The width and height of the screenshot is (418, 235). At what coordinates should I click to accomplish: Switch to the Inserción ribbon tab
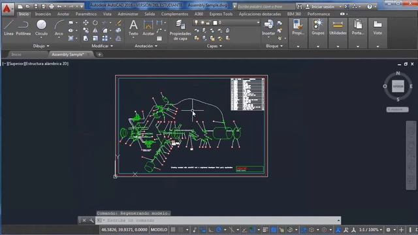coord(43,14)
